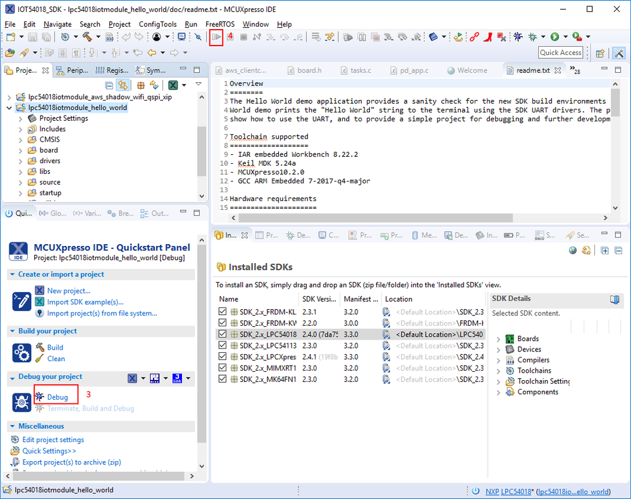Click the MCUXpresso X probe icon in Debug section

(x=132, y=378)
